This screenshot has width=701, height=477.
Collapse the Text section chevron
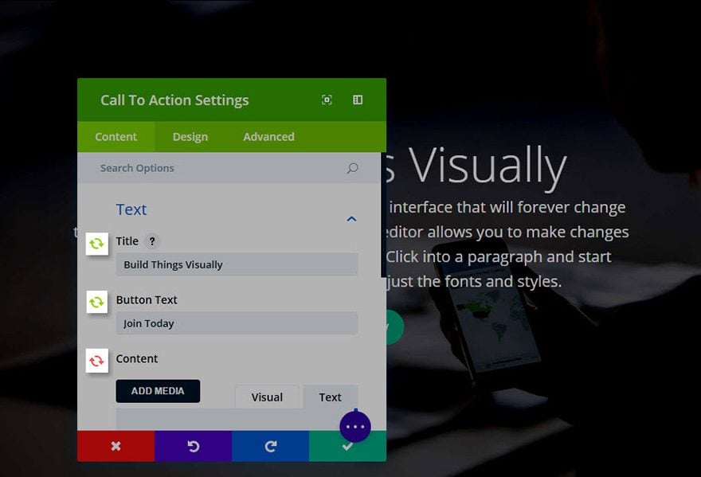coord(352,219)
